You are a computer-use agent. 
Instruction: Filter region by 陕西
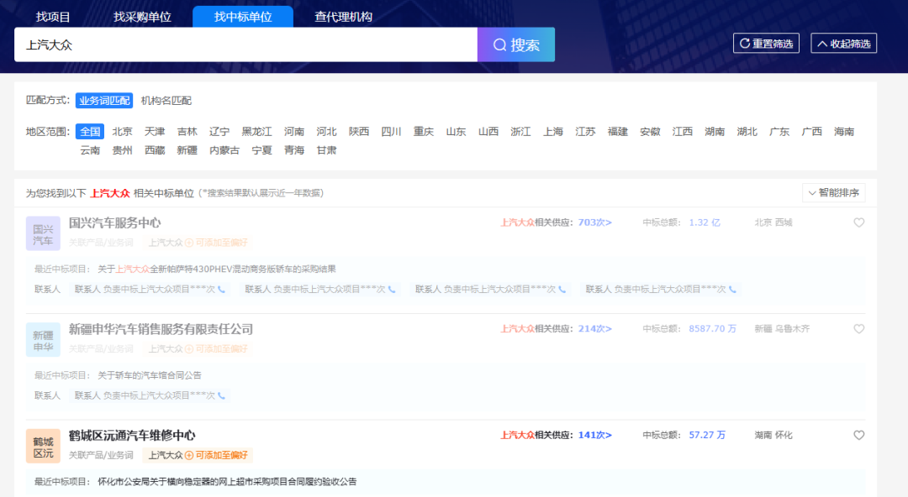pyautogui.click(x=359, y=131)
